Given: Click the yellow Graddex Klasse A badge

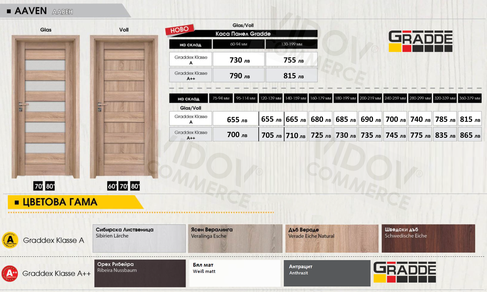Looking at the screenshot, I should click(10, 240).
